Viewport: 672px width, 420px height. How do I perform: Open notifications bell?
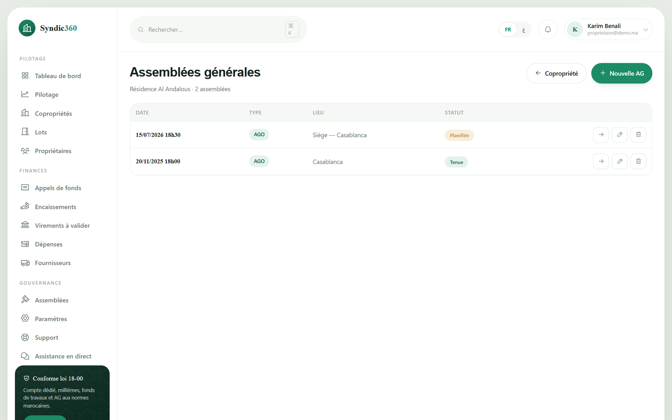click(x=548, y=29)
